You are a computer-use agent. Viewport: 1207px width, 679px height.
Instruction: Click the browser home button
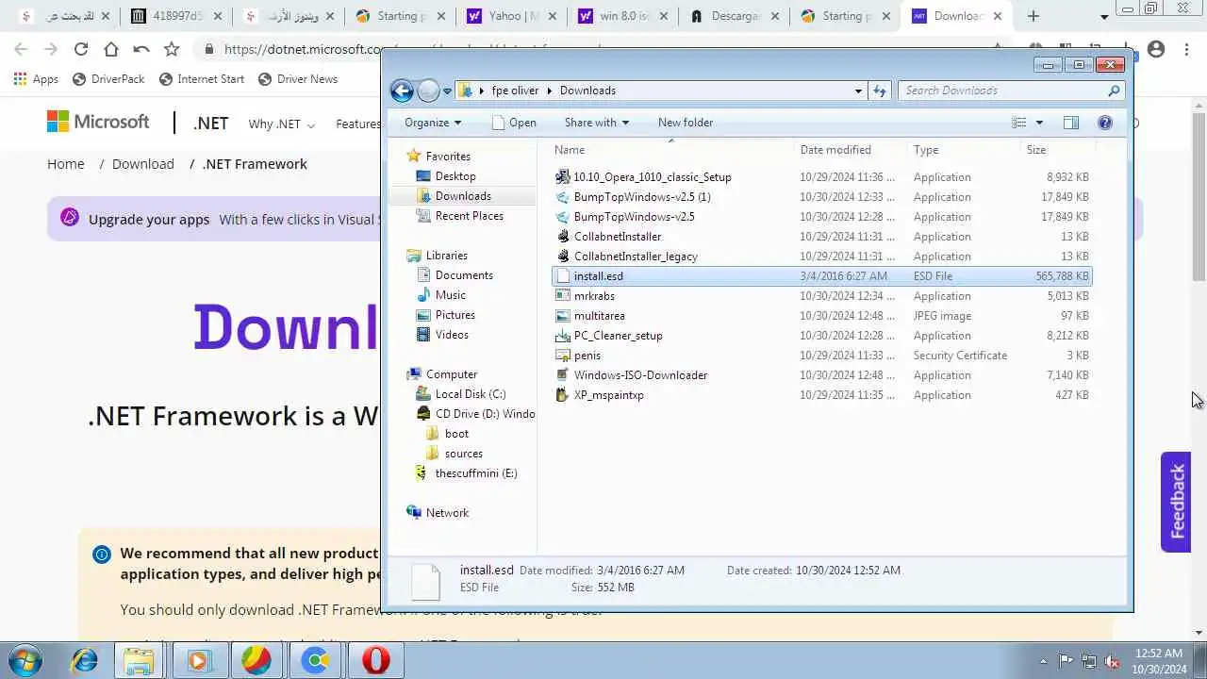111,49
